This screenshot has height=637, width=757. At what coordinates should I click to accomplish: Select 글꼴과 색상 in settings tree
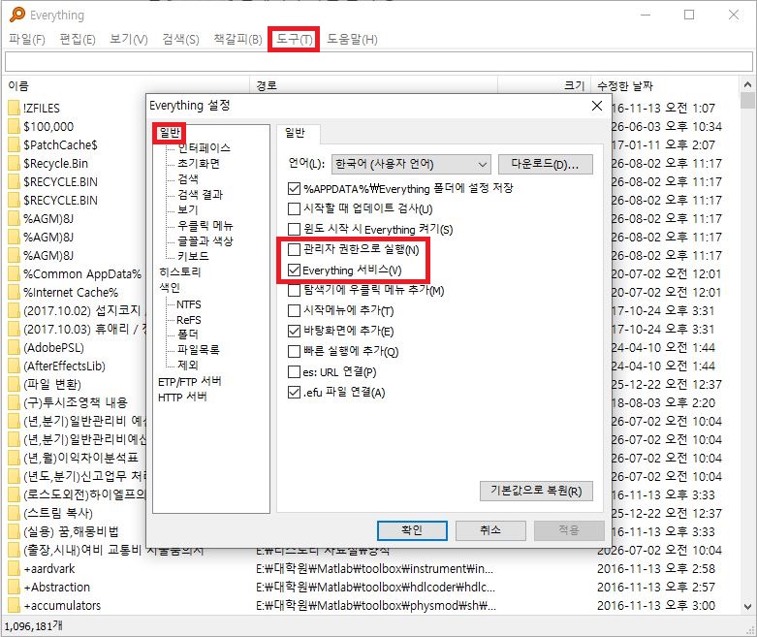pos(205,240)
